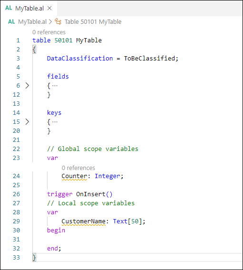Select the MyTable.al editor tab
Image resolution: width=243 pixels, height=270 pixels.
(29, 8)
